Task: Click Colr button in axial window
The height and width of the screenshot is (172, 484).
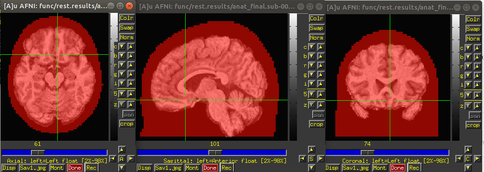Action: tap(127, 18)
